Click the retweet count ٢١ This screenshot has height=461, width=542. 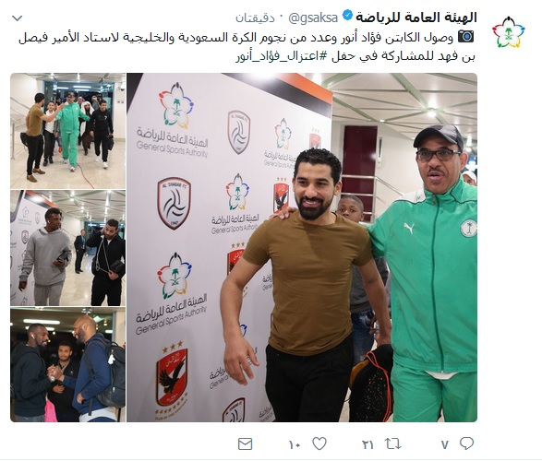click(x=367, y=444)
